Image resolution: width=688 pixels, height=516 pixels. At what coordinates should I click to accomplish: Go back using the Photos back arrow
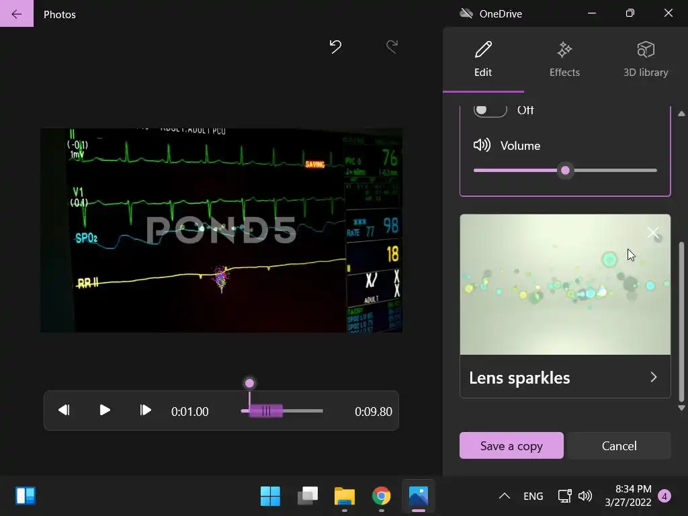point(16,13)
